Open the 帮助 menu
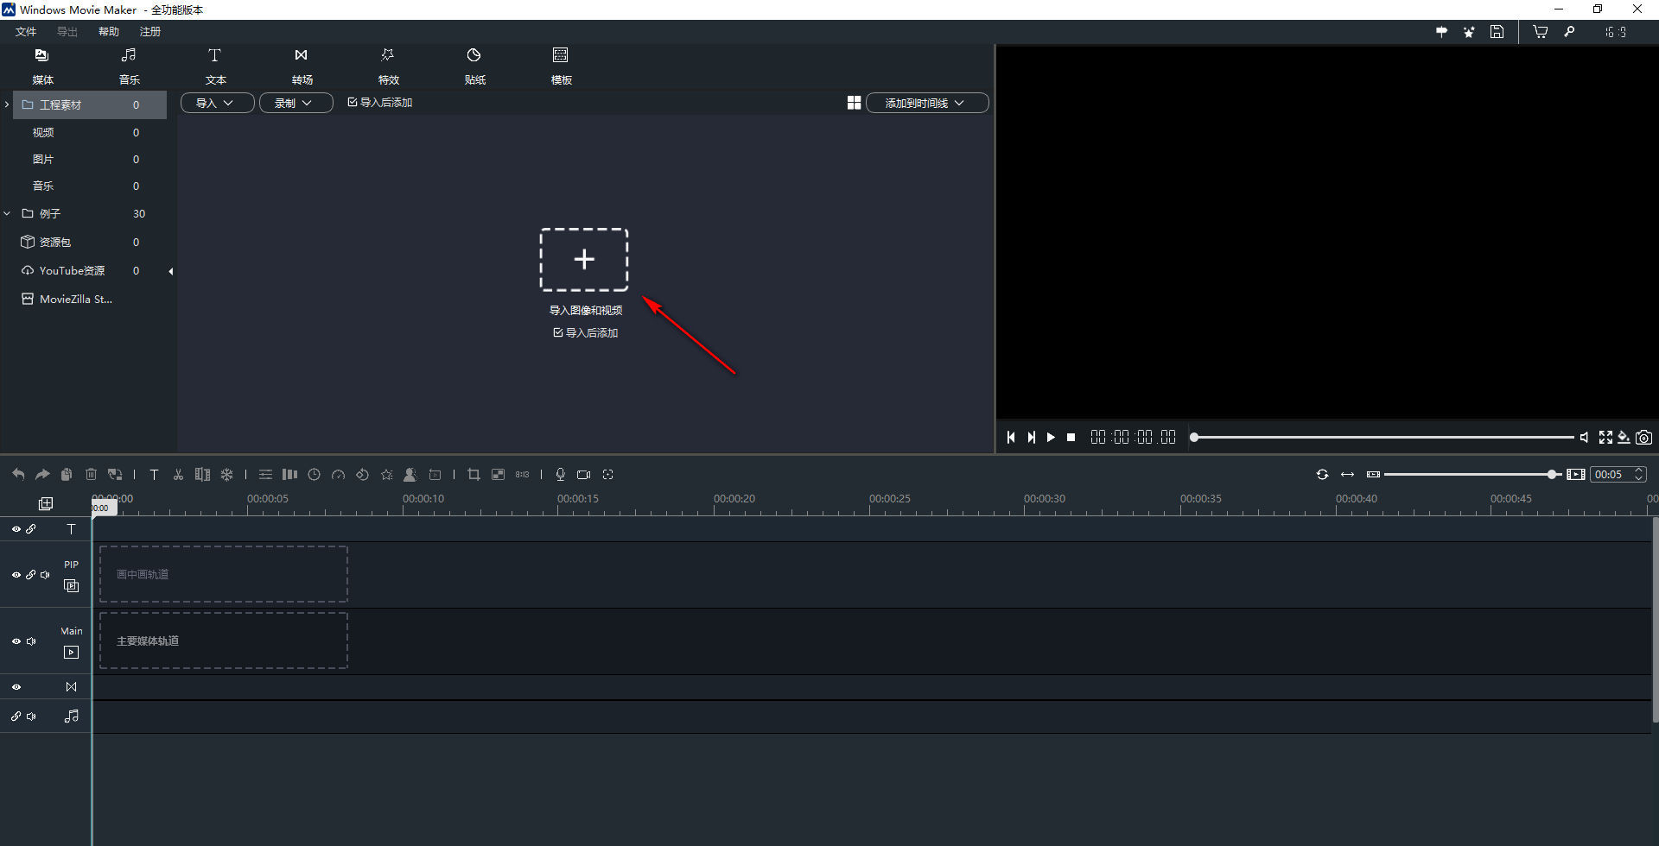Image resolution: width=1659 pixels, height=846 pixels. 109,32
